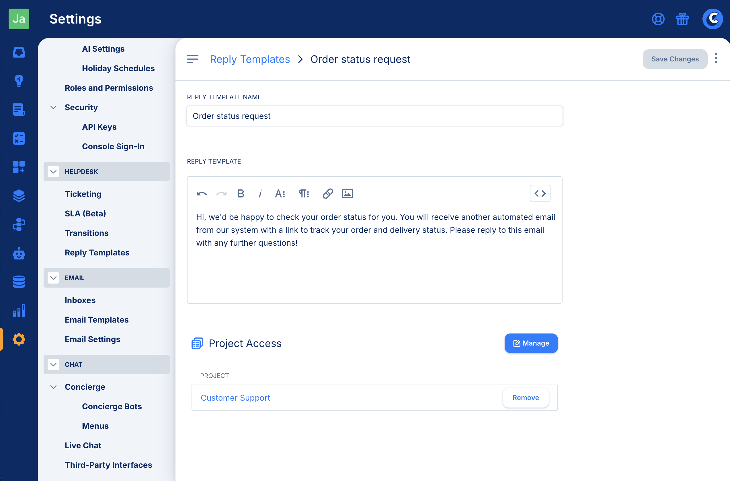Open Email Templates in the sidebar

97,319
